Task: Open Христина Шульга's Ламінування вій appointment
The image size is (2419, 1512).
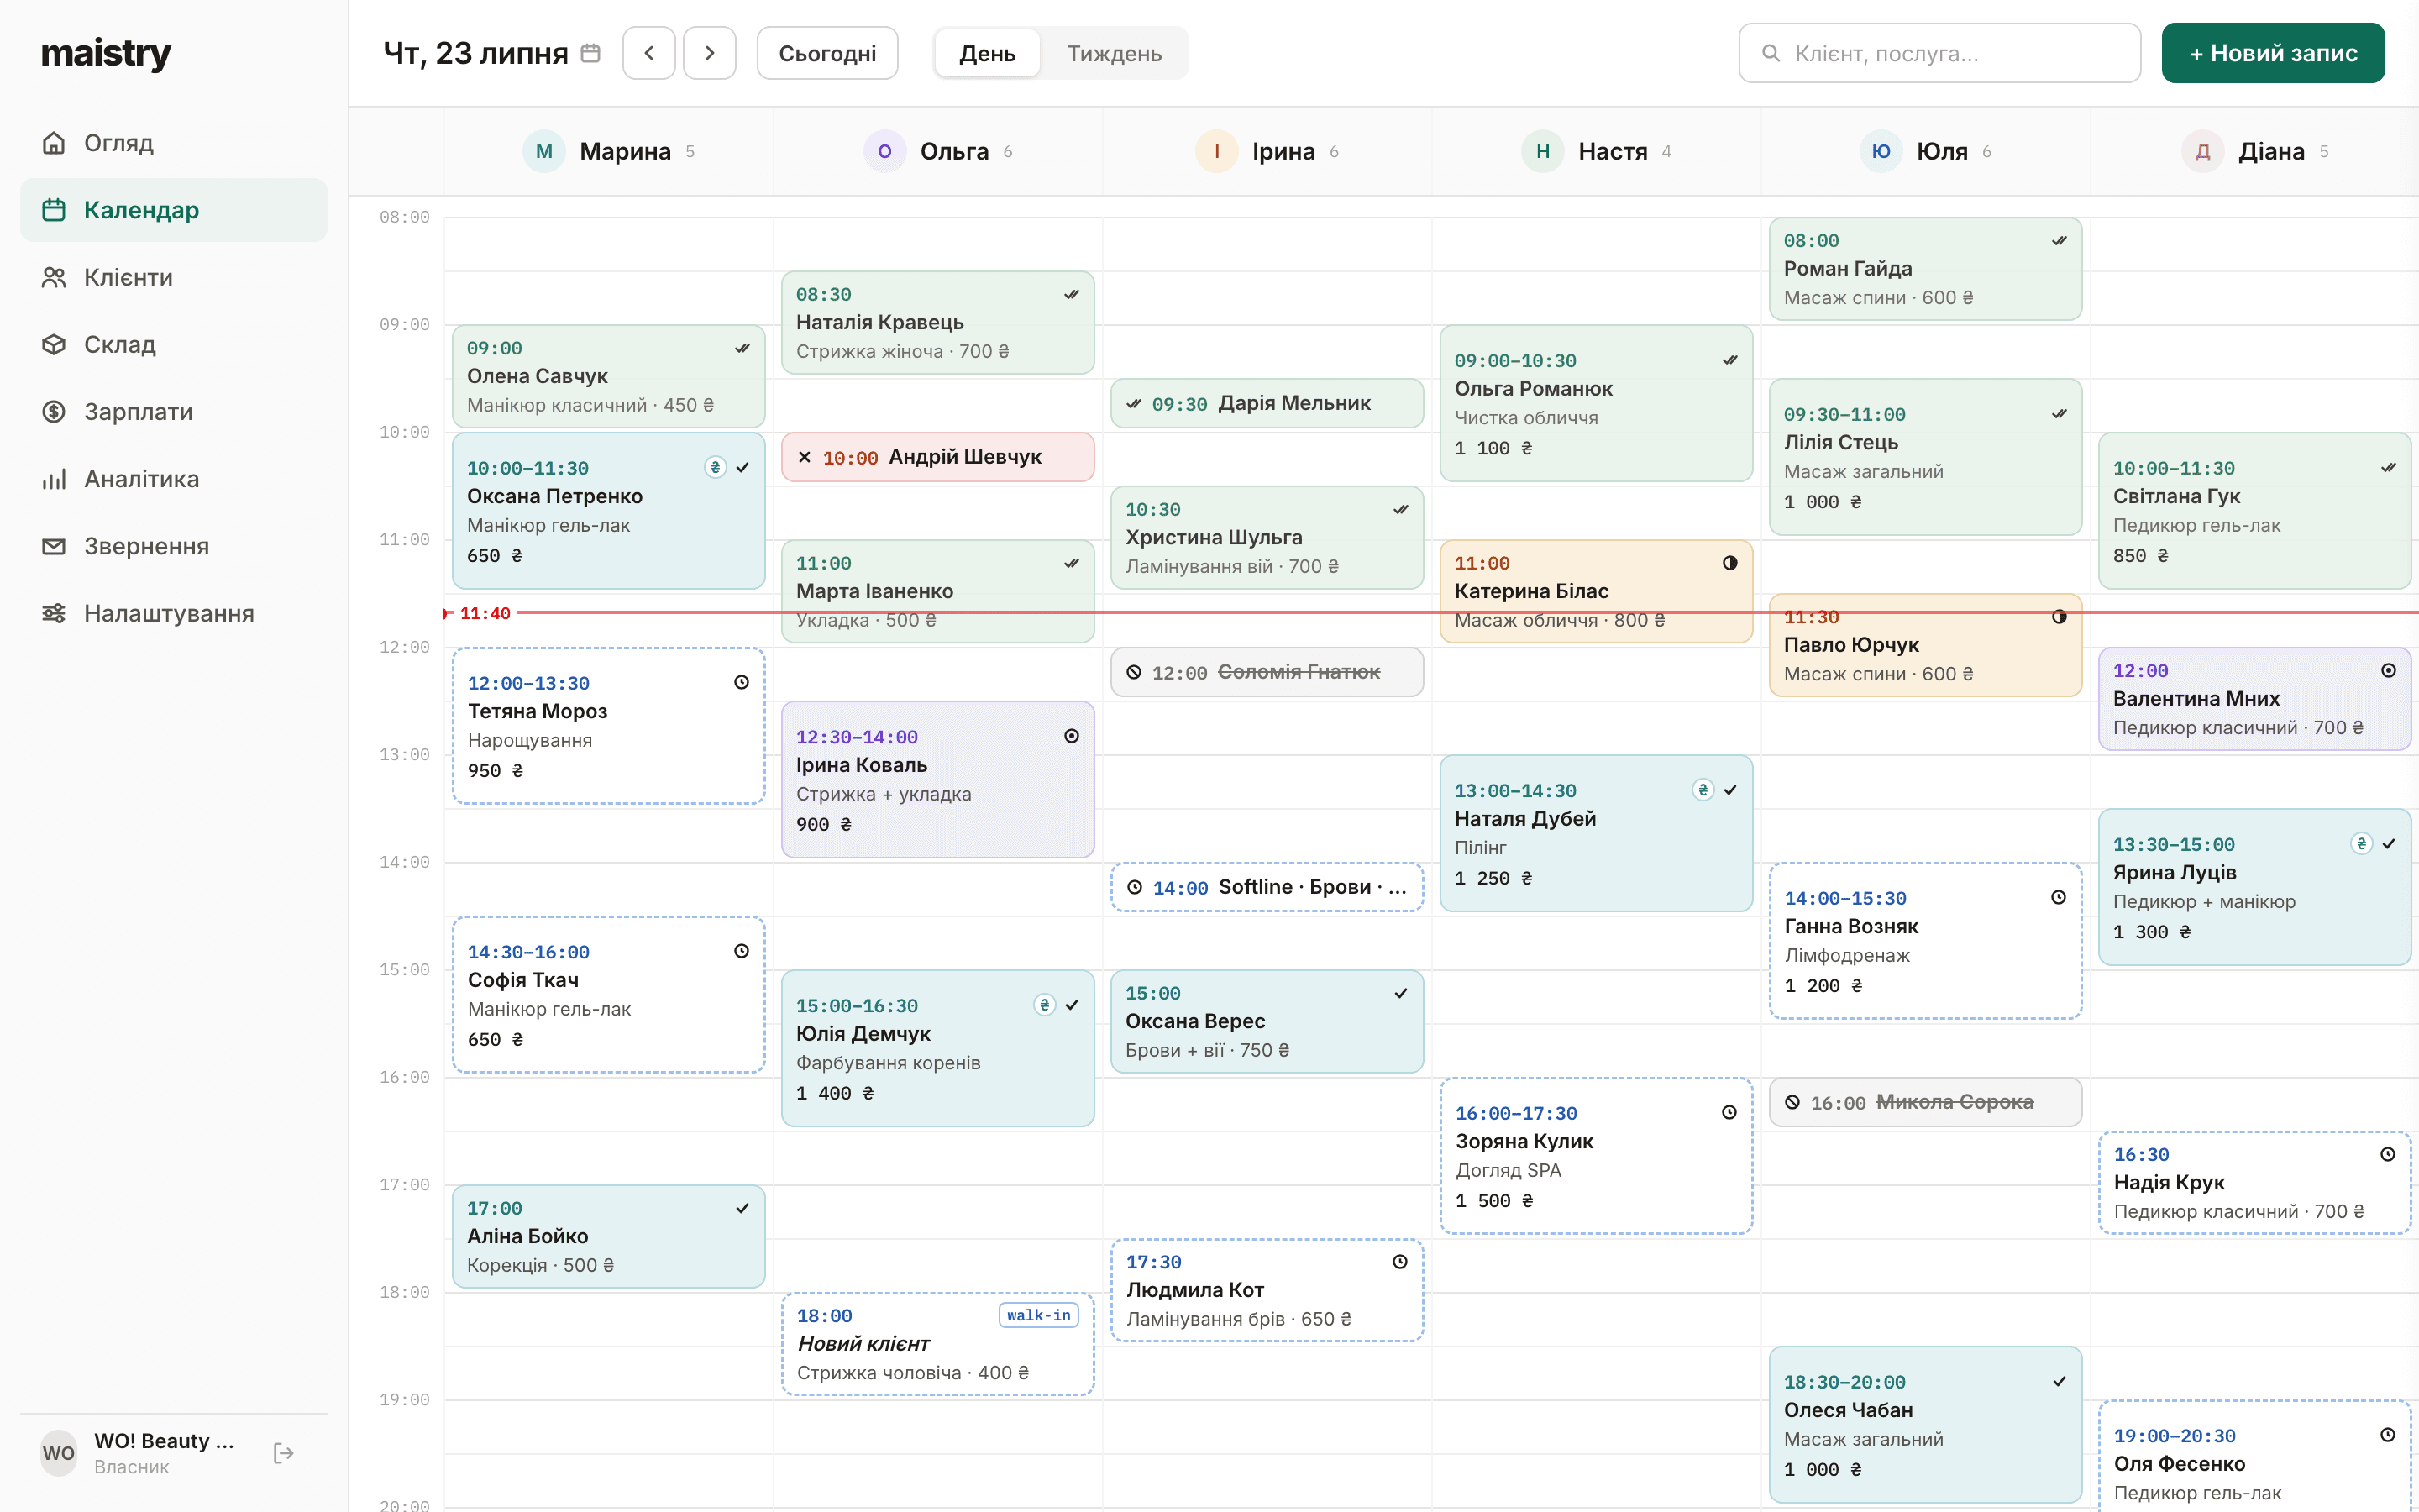Action: pyautogui.click(x=1267, y=537)
